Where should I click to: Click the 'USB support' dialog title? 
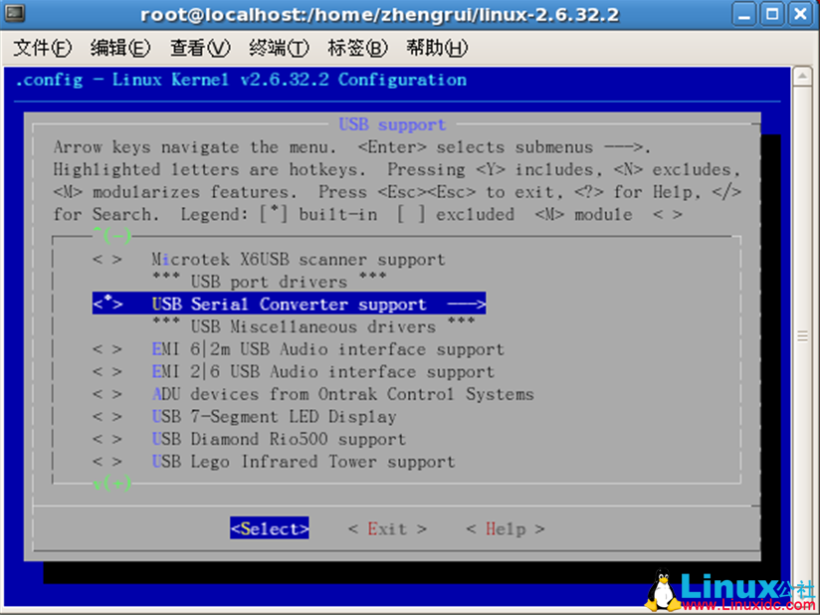pyautogui.click(x=392, y=124)
